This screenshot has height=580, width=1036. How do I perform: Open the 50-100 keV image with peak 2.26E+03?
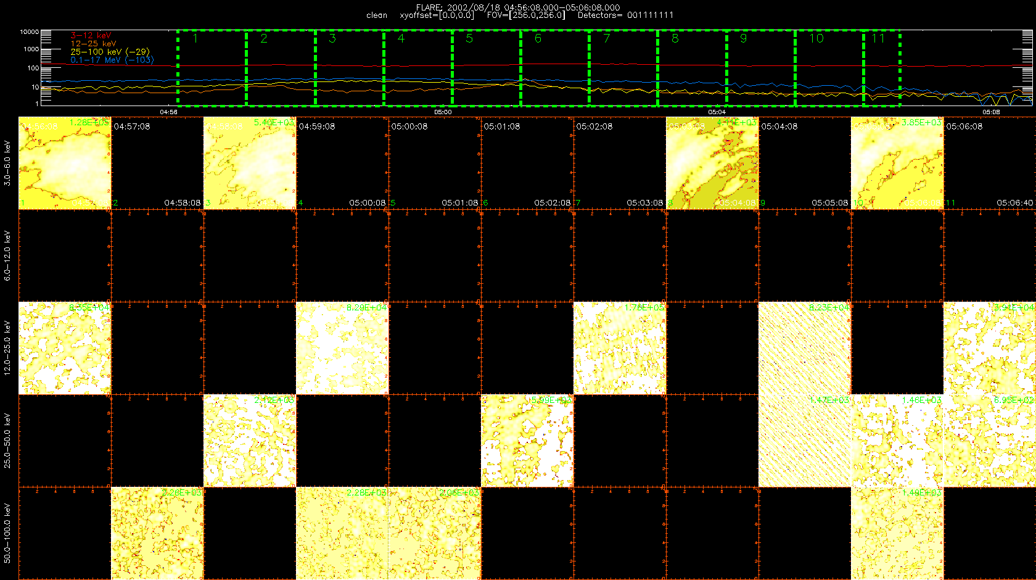click(x=157, y=533)
